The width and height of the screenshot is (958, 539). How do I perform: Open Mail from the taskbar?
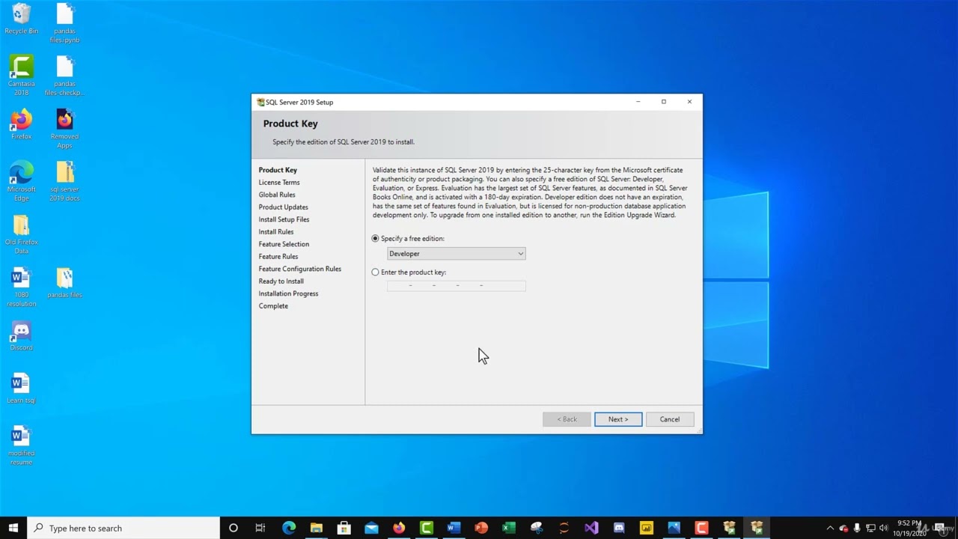point(371,528)
